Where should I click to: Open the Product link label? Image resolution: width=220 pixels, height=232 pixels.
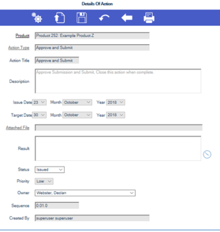click(23, 35)
